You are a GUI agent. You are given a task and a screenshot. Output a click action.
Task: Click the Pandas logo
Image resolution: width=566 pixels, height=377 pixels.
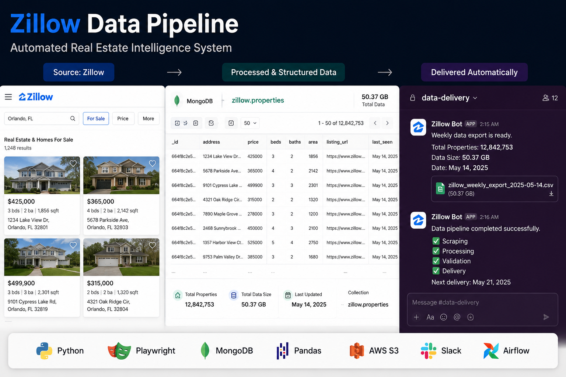(282, 351)
